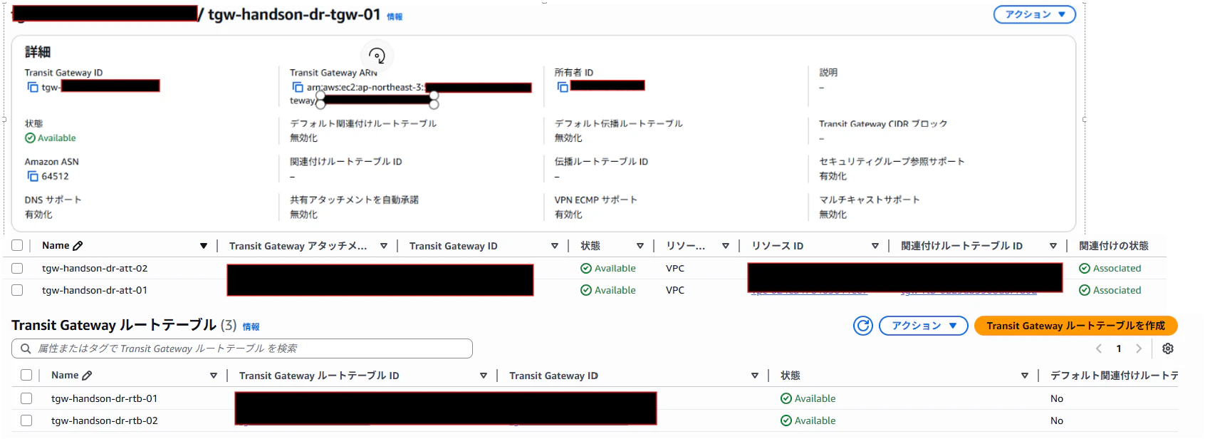Select tgw-handson-dr-att-02 name text

coord(95,269)
